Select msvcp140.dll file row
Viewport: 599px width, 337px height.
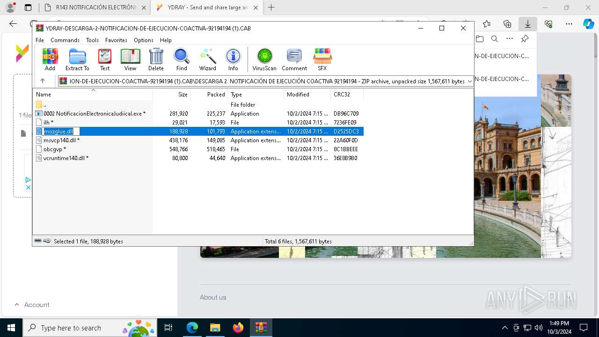[198, 140]
